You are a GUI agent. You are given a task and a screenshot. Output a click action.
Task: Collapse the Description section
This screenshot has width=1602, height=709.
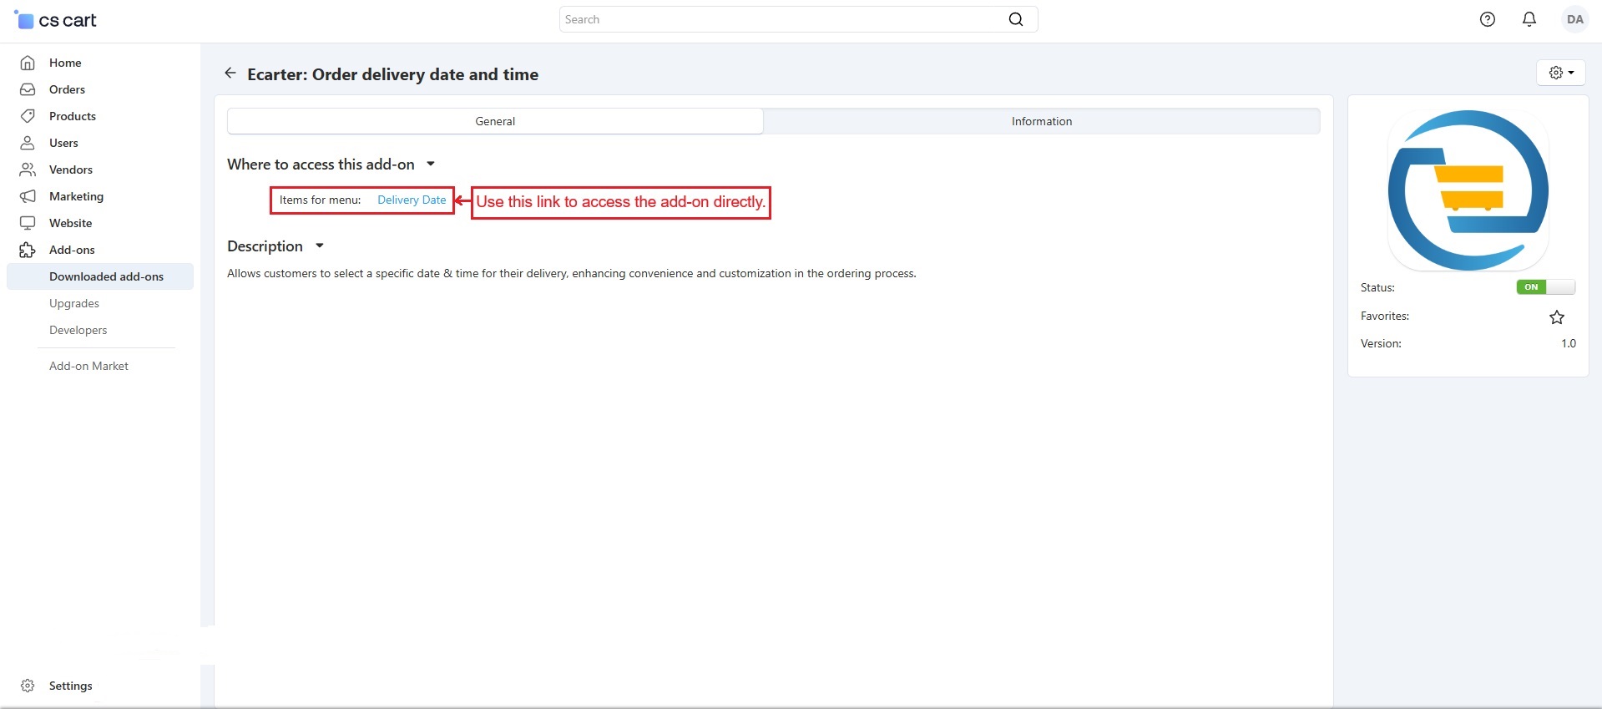pyautogui.click(x=319, y=246)
